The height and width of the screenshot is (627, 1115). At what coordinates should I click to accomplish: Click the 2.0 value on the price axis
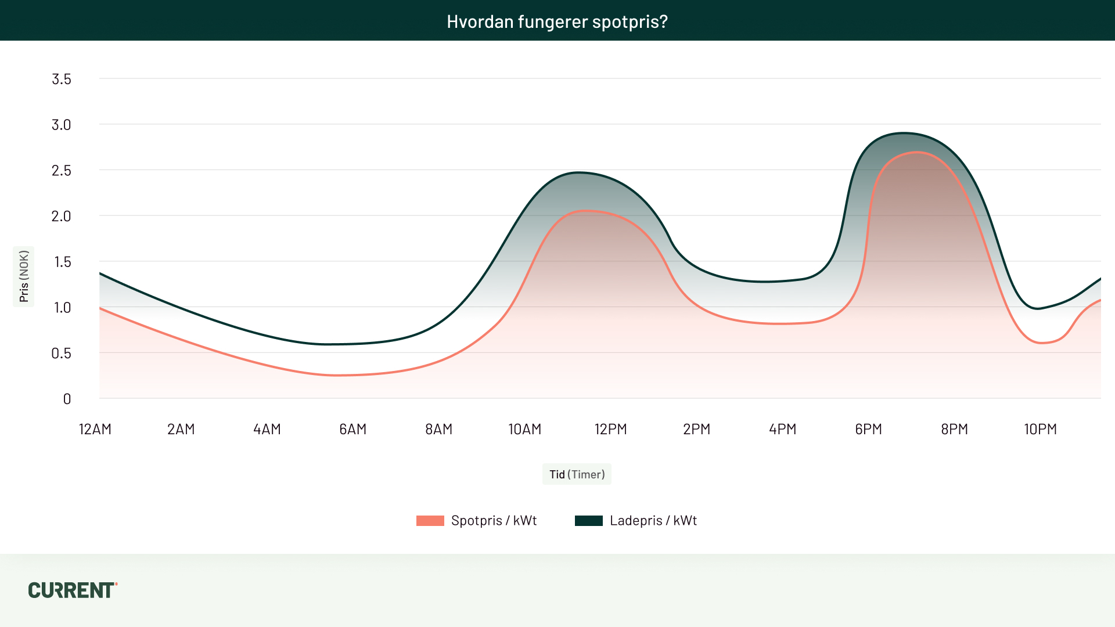coord(61,217)
